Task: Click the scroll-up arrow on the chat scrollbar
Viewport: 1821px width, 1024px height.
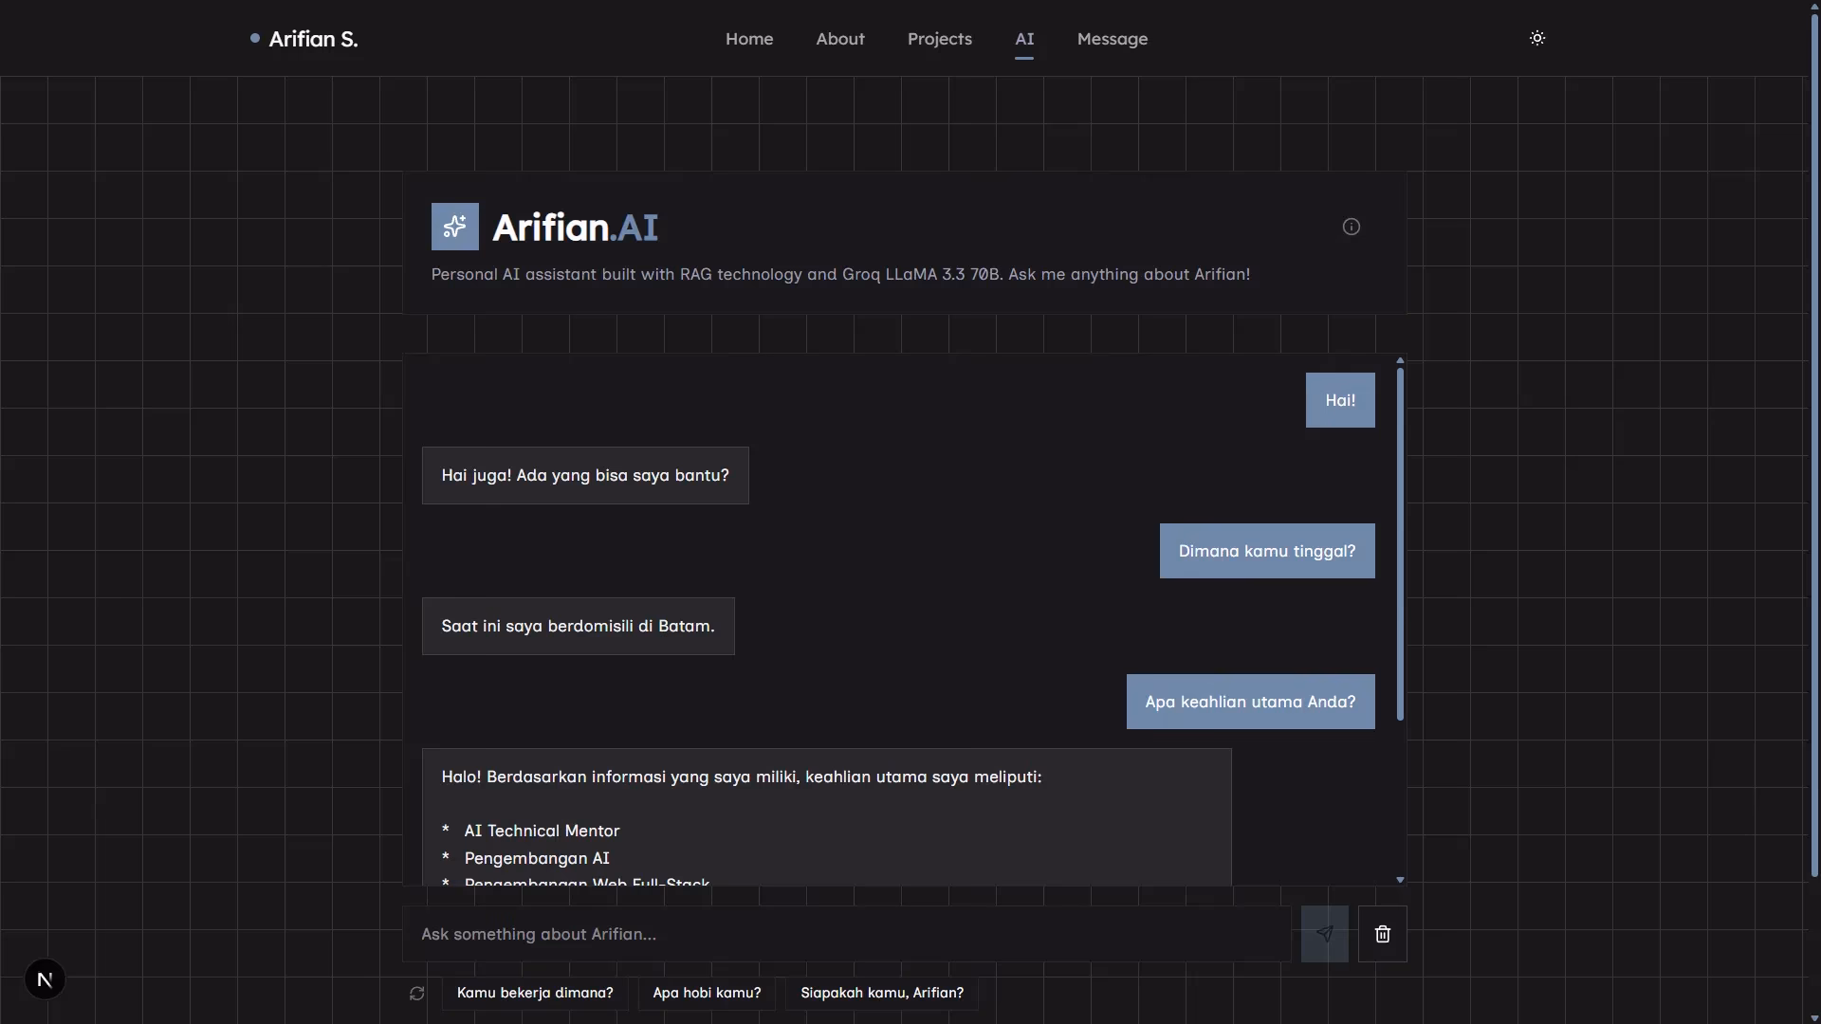Action: point(1400,360)
